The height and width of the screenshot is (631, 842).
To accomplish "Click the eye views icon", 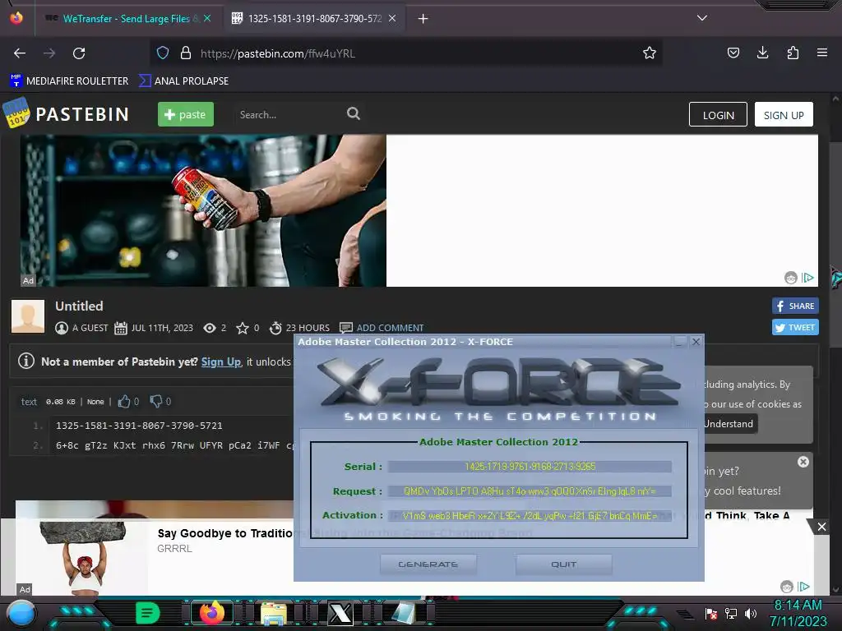I will tap(210, 328).
